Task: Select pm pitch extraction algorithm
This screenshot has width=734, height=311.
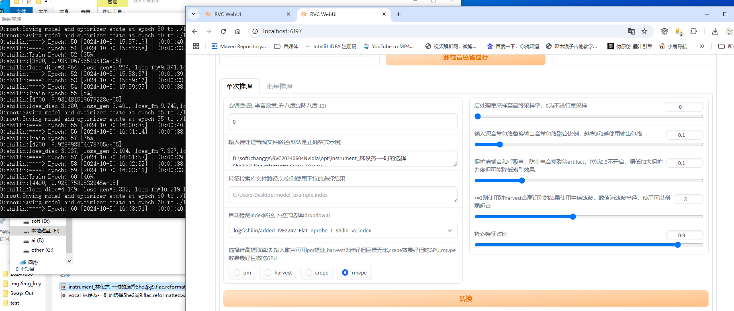Action: tap(242, 272)
